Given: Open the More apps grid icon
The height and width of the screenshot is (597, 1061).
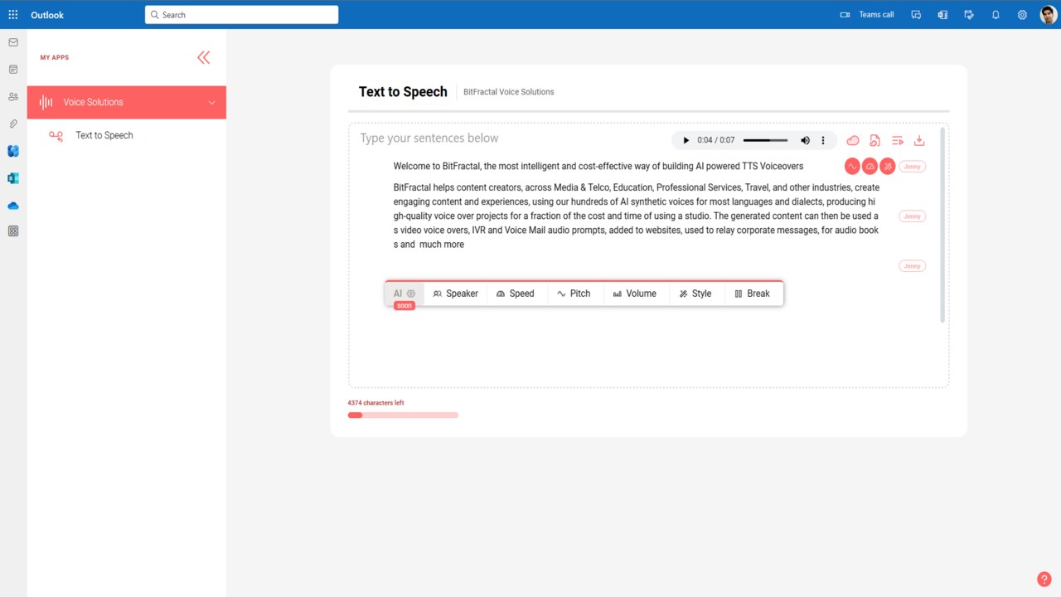Looking at the screenshot, I should [x=13, y=231].
